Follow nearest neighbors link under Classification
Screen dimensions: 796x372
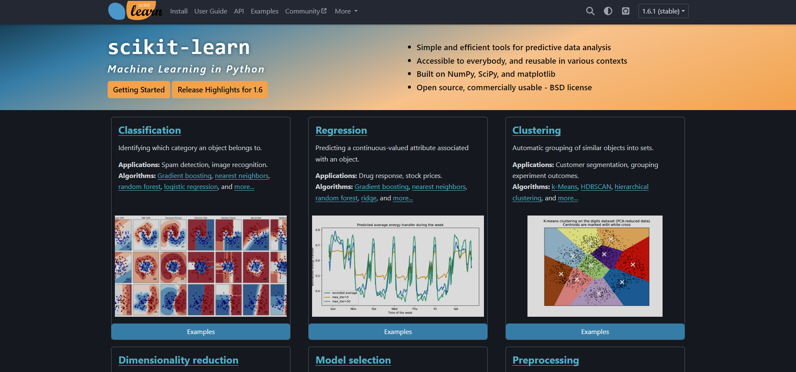[242, 176]
